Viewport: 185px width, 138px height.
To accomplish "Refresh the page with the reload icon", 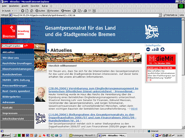I will click(27, 11).
